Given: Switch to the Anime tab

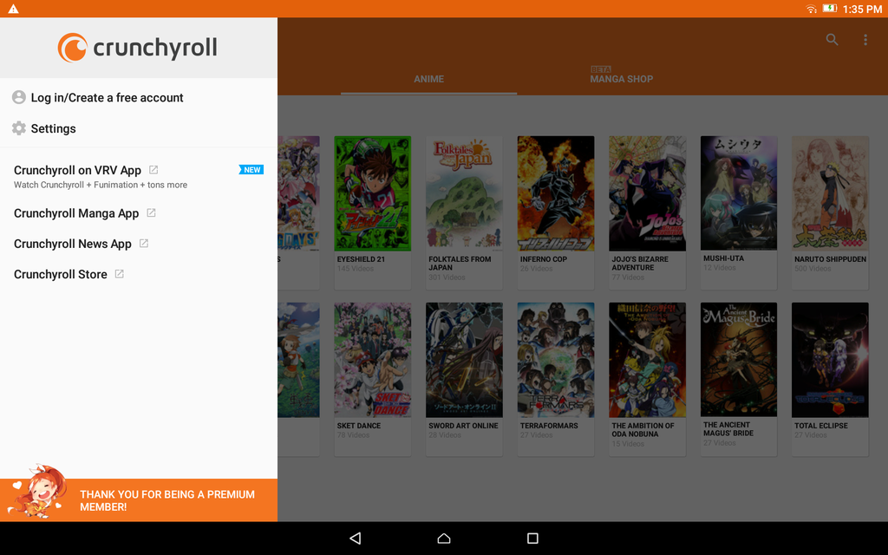Looking at the screenshot, I should point(428,79).
